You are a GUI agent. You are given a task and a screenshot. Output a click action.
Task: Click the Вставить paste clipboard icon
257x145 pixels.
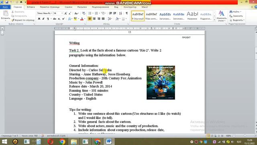[x=6, y=13]
